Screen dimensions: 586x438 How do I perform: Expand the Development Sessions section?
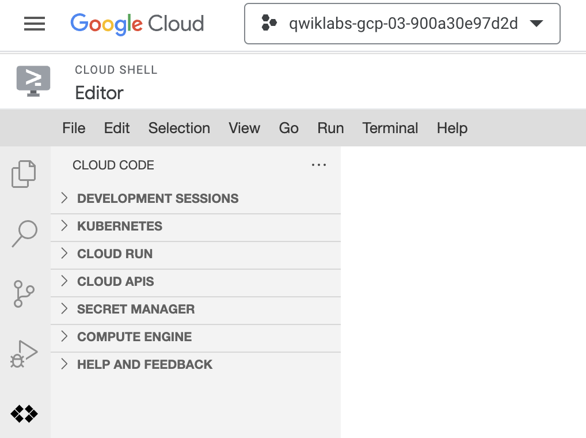(157, 198)
